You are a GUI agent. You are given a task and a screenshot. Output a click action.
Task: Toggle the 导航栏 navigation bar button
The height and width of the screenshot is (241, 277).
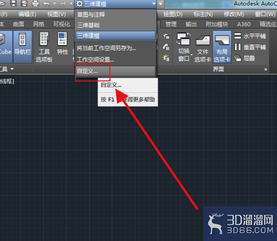click(x=22, y=47)
